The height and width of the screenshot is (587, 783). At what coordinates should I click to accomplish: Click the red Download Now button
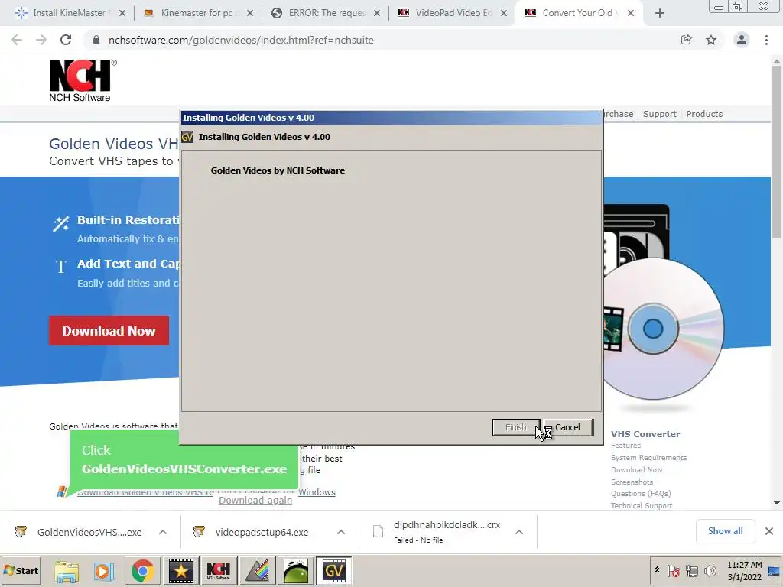tap(109, 330)
